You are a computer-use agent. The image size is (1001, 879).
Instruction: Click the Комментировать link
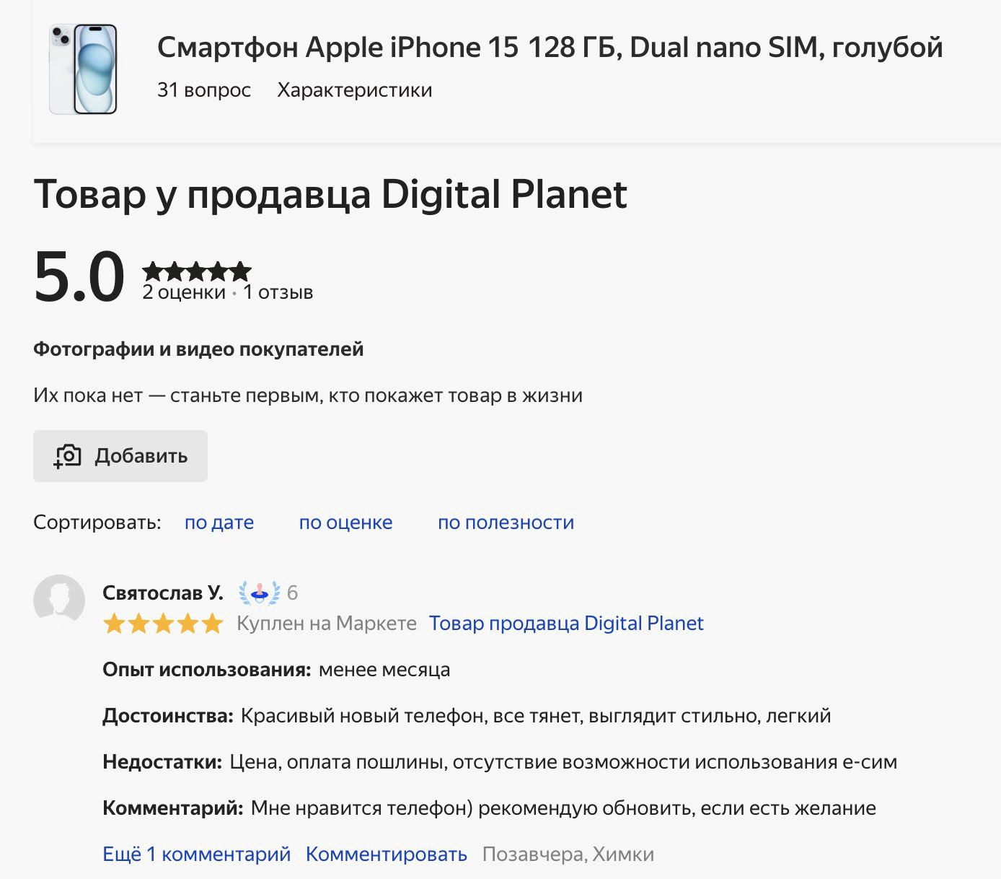click(387, 854)
